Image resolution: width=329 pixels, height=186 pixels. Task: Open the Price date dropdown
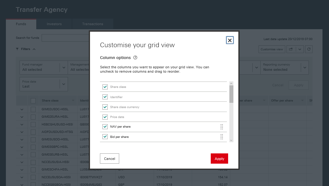64,84
